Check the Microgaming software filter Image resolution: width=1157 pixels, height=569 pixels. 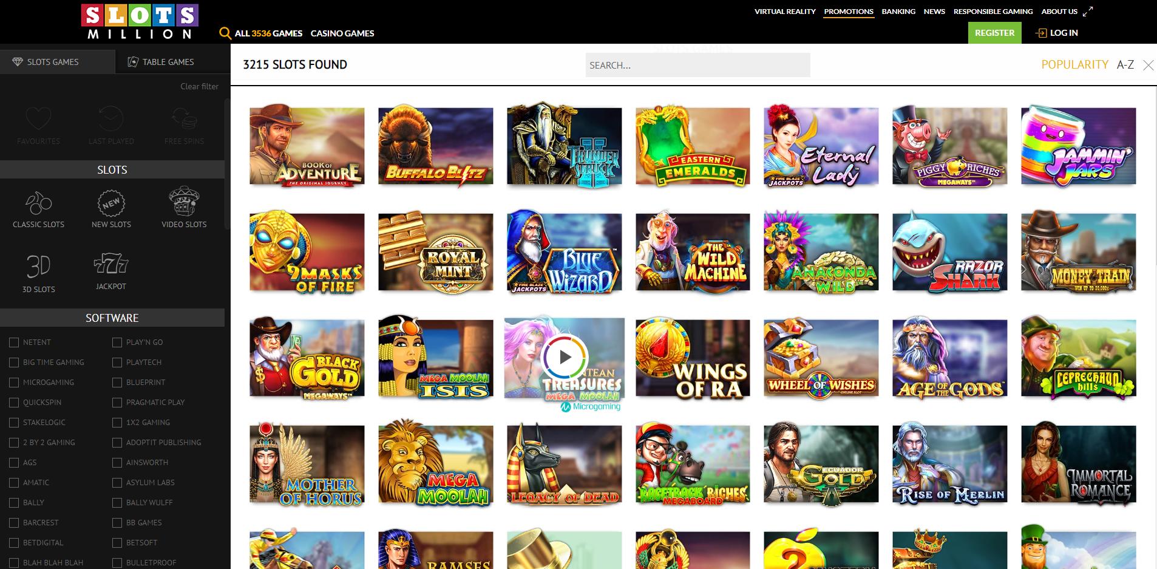click(x=14, y=383)
